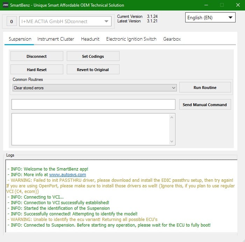Click the Send Manual Command button
Image resolution: width=245 pixels, height=242 pixels.
[205, 104]
